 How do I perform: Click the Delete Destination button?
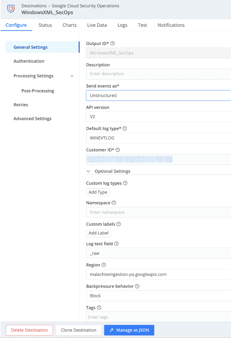pyautogui.click(x=29, y=330)
